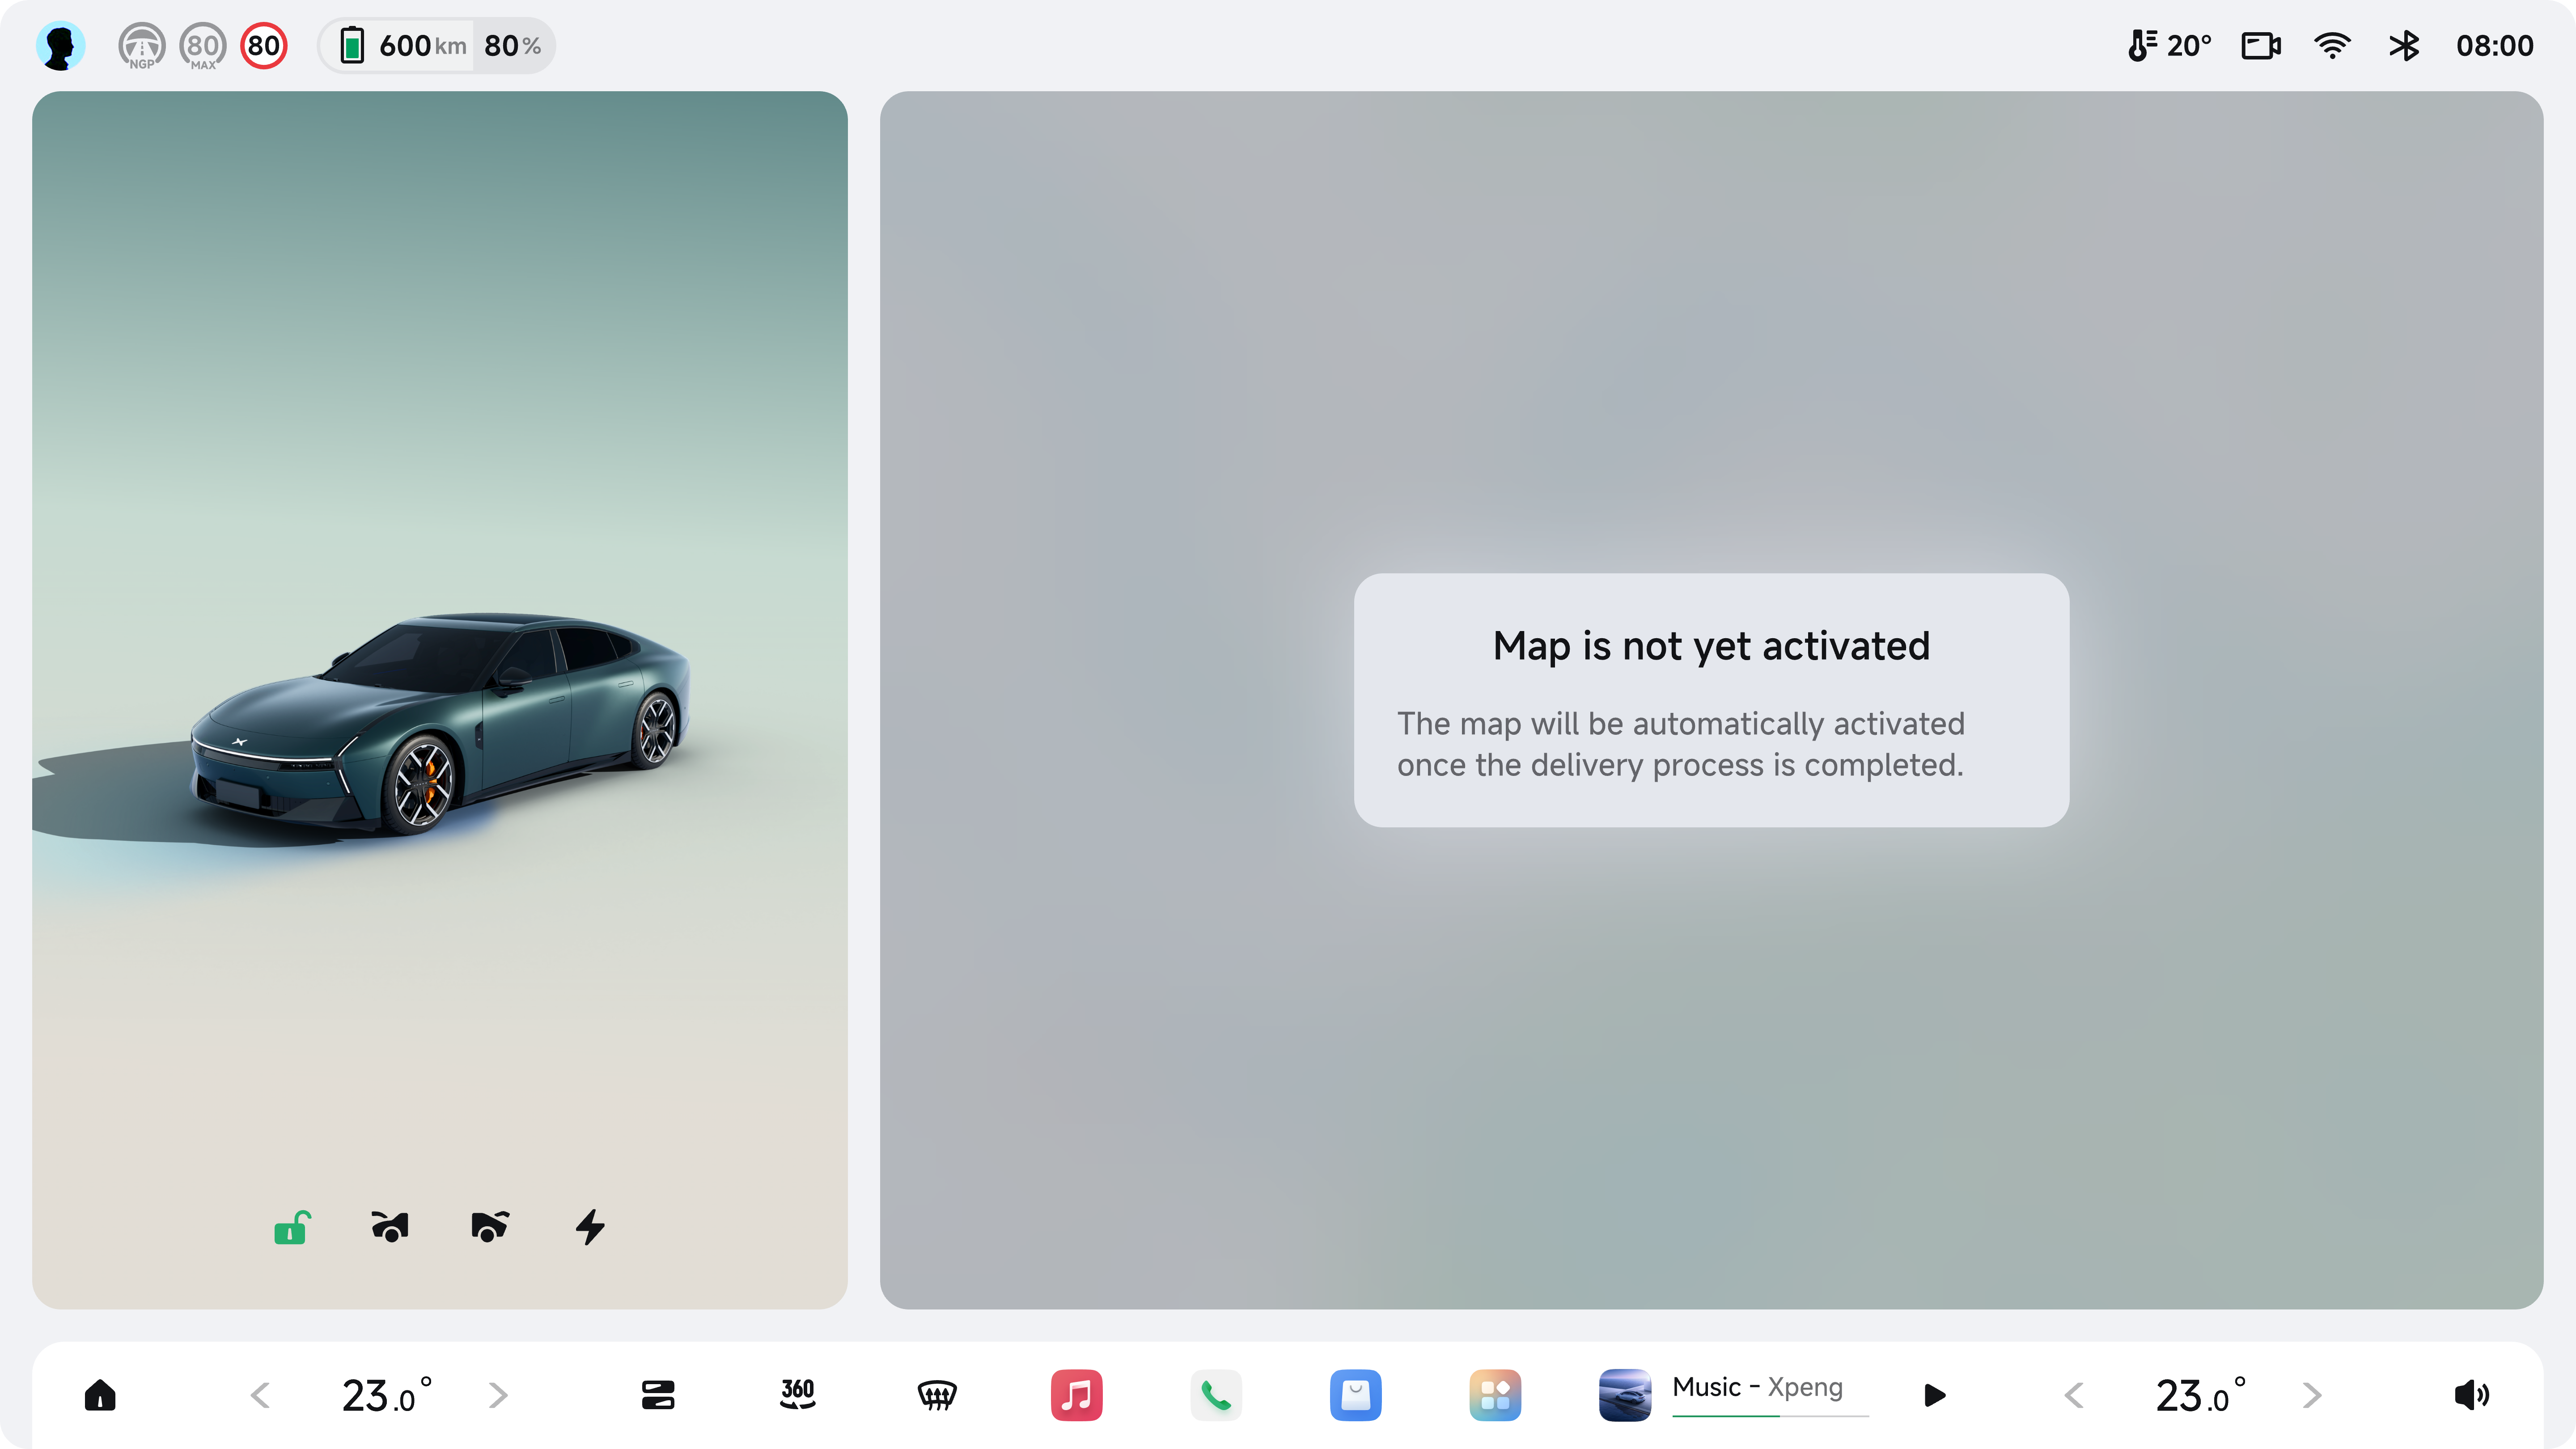This screenshot has width=2576, height=1449.
Task: Tap the map delivery process message
Action: coord(1681,744)
